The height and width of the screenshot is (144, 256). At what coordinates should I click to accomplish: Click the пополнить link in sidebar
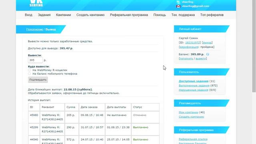coord(186,58)
